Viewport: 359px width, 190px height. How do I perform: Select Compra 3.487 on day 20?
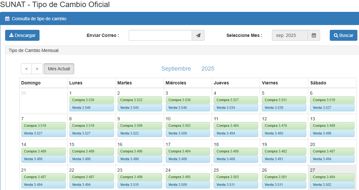tap(332, 151)
